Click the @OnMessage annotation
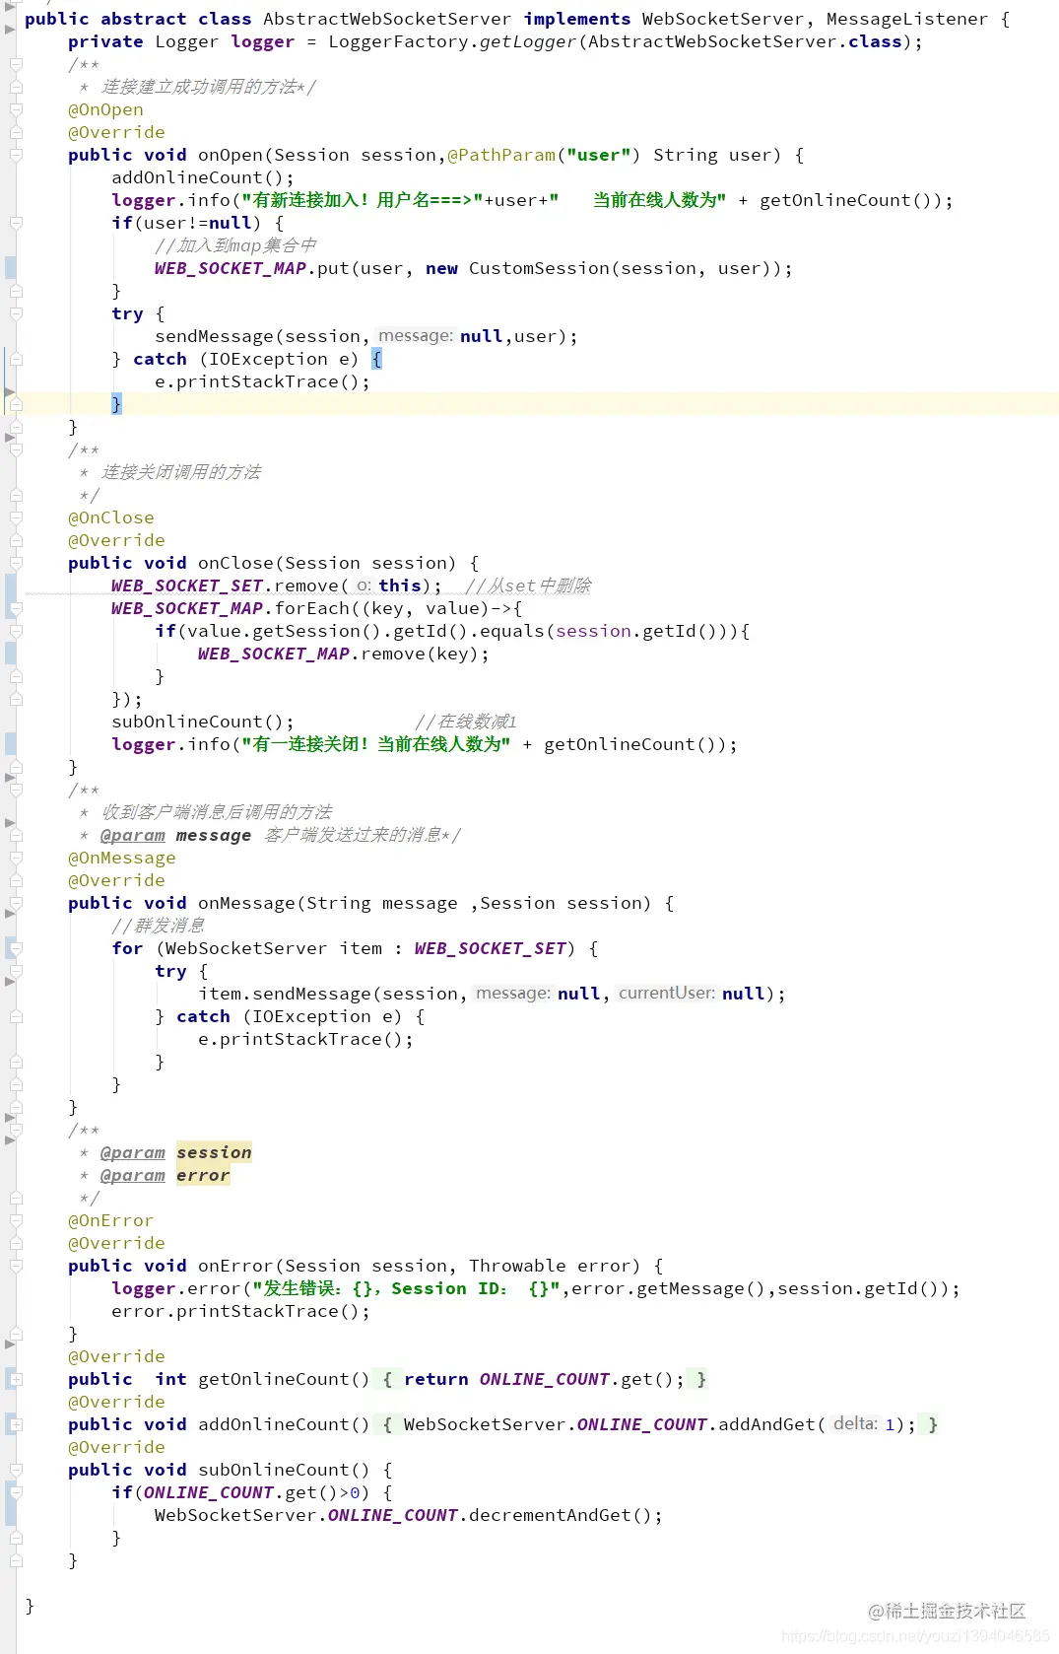 tap(122, 858)
